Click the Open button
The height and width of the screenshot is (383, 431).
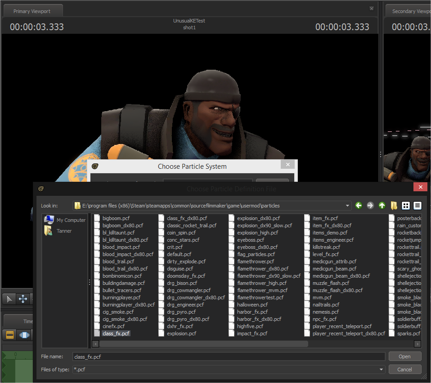(x=404, y=356)
